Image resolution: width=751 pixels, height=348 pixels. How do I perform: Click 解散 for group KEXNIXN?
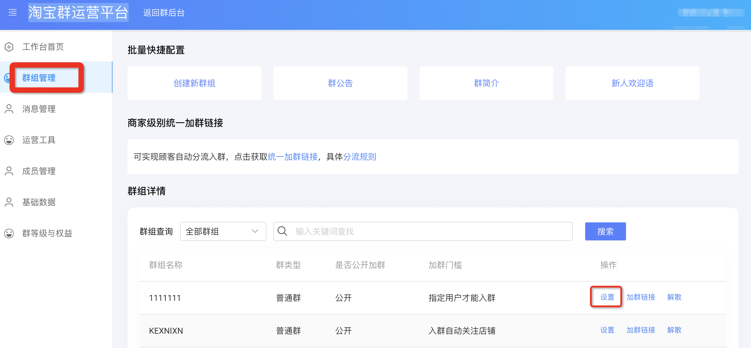tap(674, 330)
